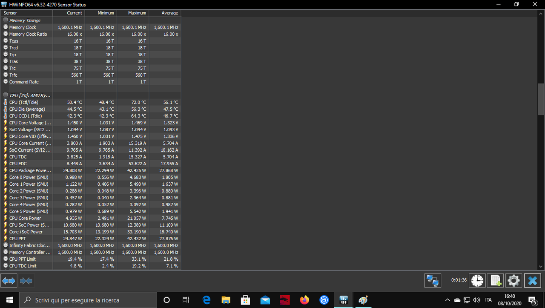Select the Infinity Fabric Cloc... row
The height and width of the screenshot is (308, 545).
pos(90,245)
